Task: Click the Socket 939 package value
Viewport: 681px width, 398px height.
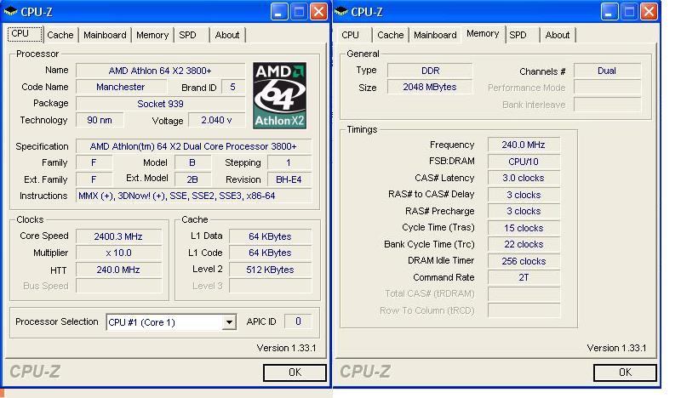Action: coord(160,104)
